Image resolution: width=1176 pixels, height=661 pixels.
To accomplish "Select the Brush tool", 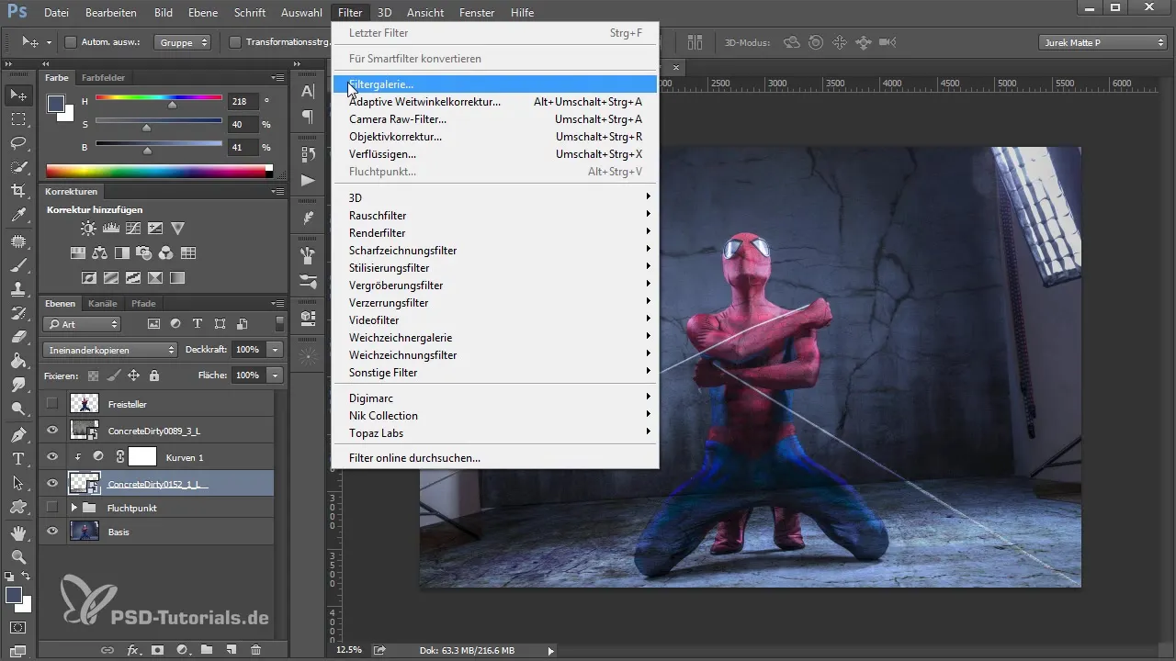I will [17, 265].
